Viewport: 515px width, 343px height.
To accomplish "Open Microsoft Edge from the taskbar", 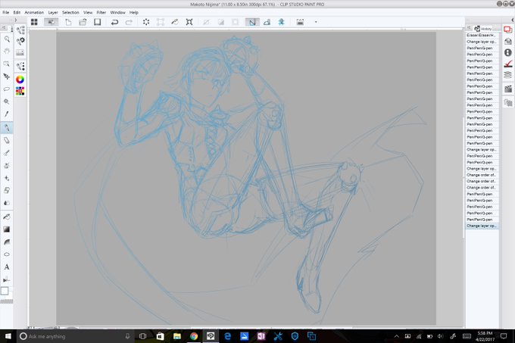I will coord(227,336).
